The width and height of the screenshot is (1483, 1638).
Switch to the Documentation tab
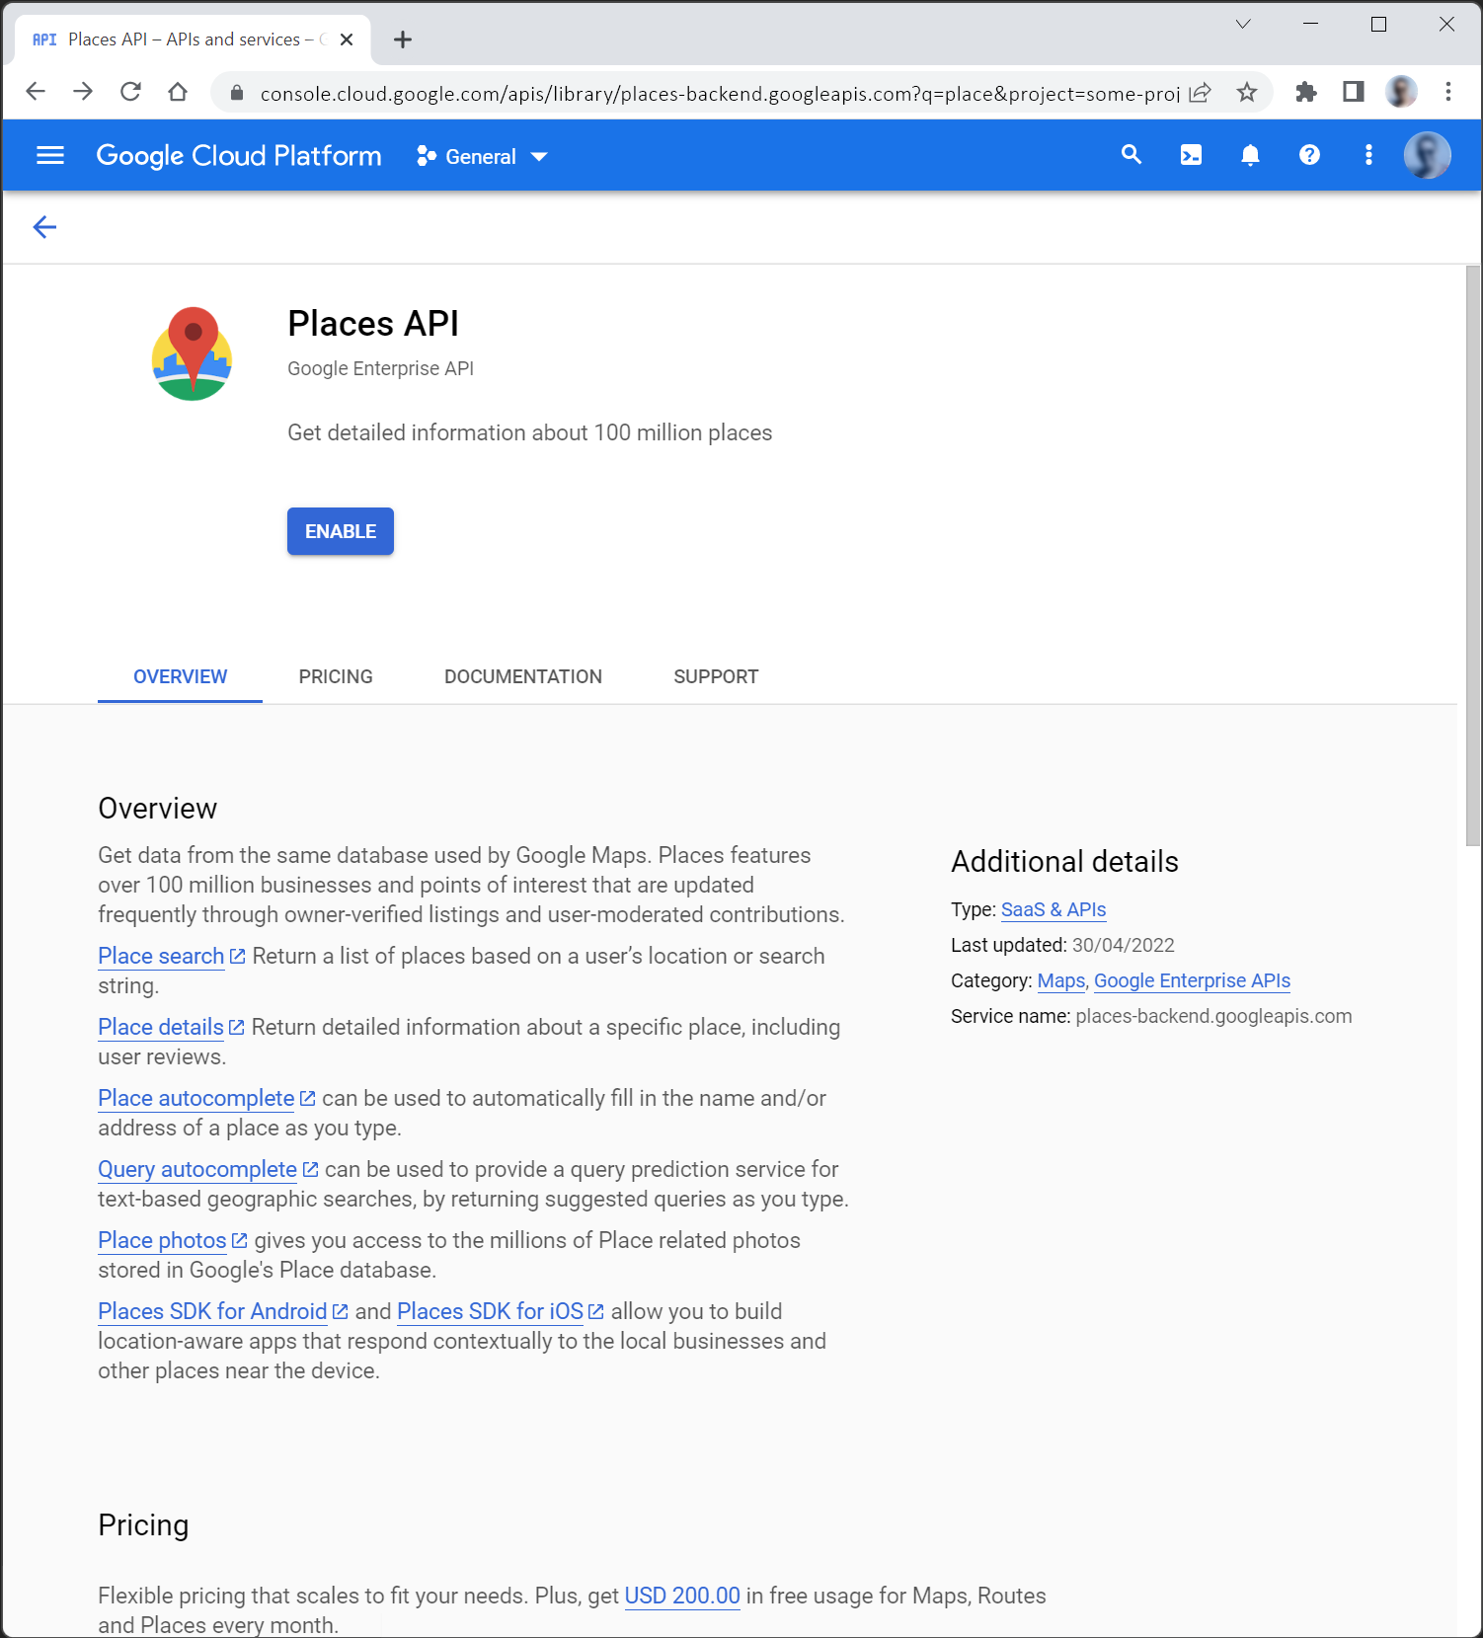(x=523, y=676)
